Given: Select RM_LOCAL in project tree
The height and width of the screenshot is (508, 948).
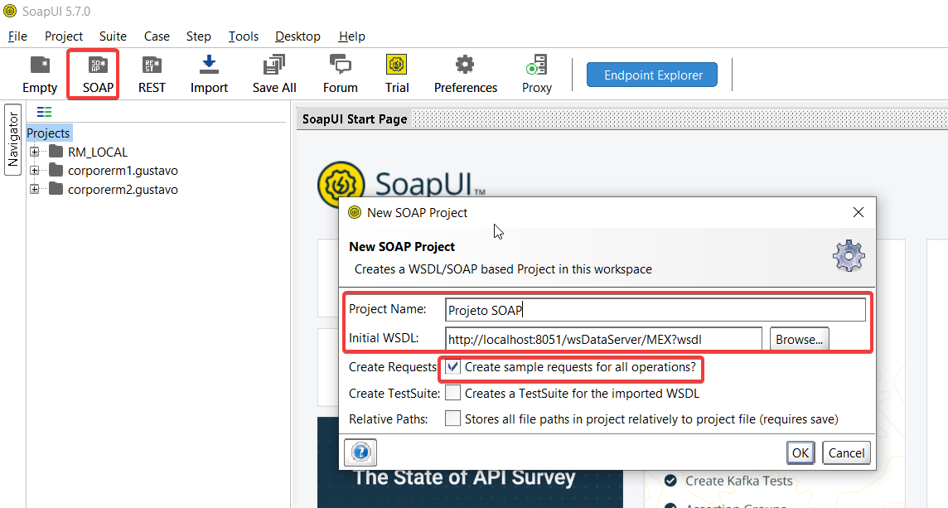Looking at the screenshot, I should pyautogui.click(x=98, y=152).
